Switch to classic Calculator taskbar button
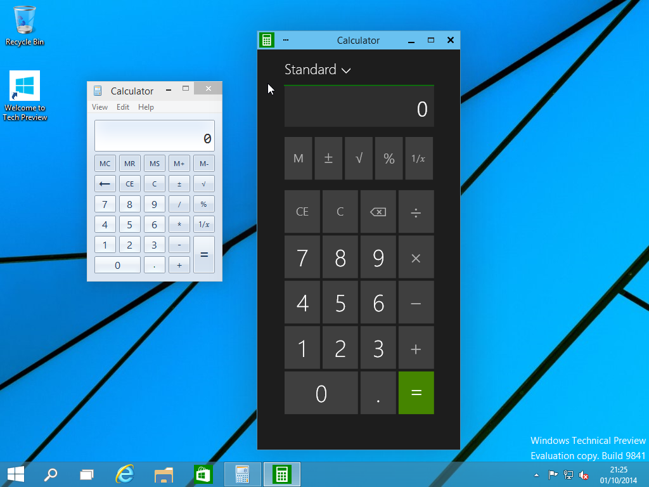 point(243,474)
